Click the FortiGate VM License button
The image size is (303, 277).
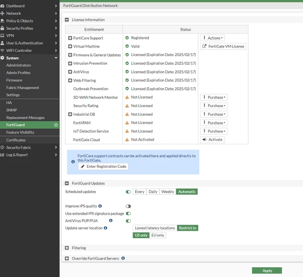tap(223, 46)
